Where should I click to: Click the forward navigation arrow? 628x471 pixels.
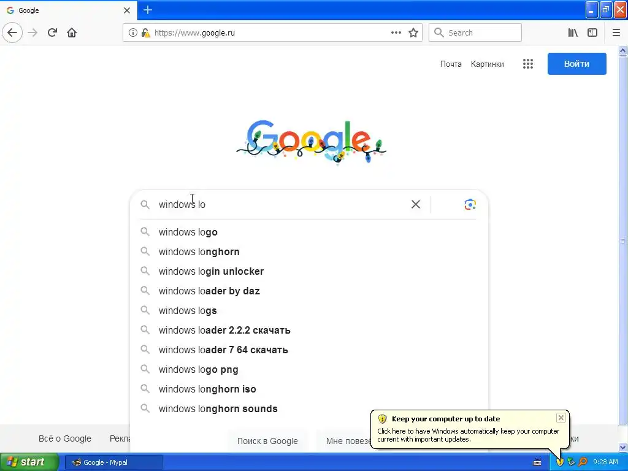click(33, 33)
